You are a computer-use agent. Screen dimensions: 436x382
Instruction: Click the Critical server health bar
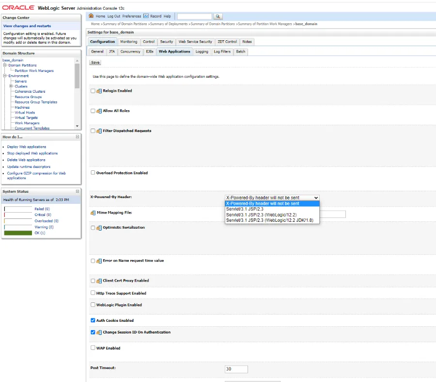coord(18,215)
